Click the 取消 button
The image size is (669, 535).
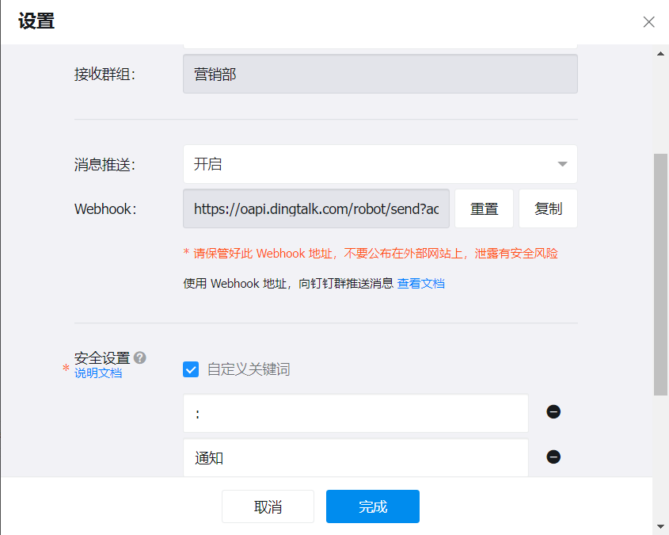pos(268,506)
